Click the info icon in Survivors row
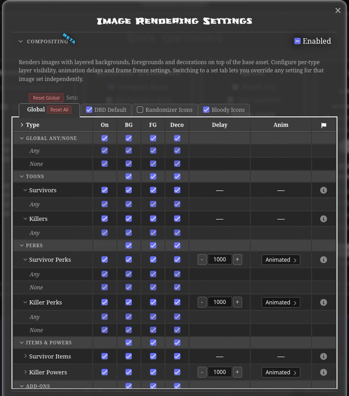The width and height of the screenshot is (349, 396). coord(324,190)
